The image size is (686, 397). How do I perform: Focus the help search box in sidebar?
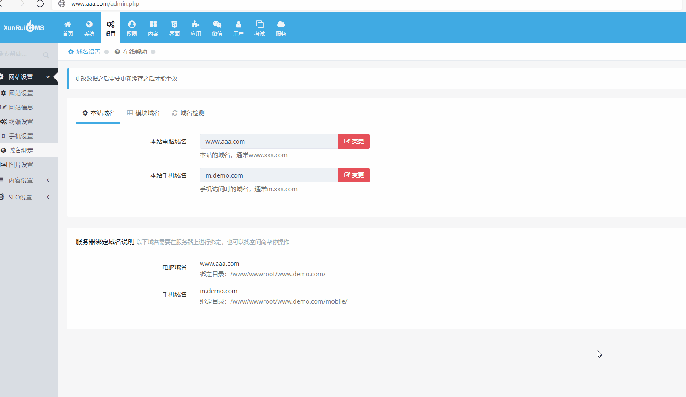[21, 54]
